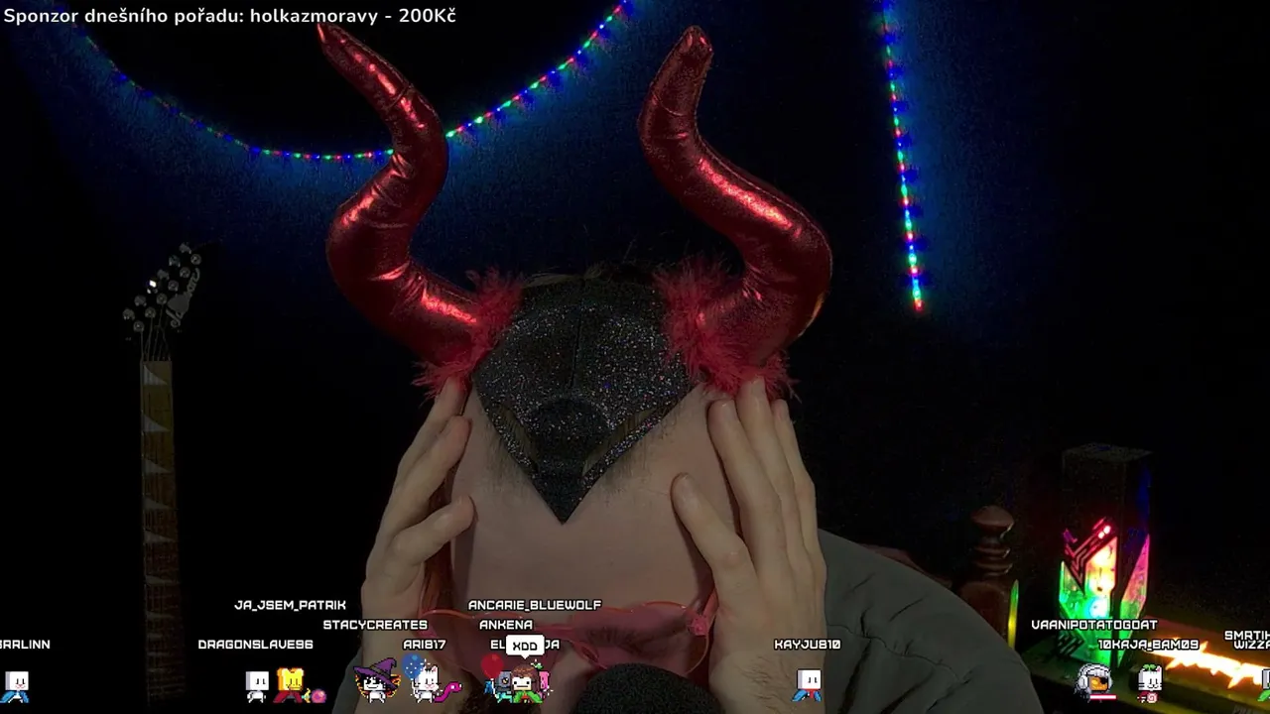Click the VAANIPOTATOGOAT viewer name
The height and width of the screenshot is (714, 1270).
click(1094, 625)
